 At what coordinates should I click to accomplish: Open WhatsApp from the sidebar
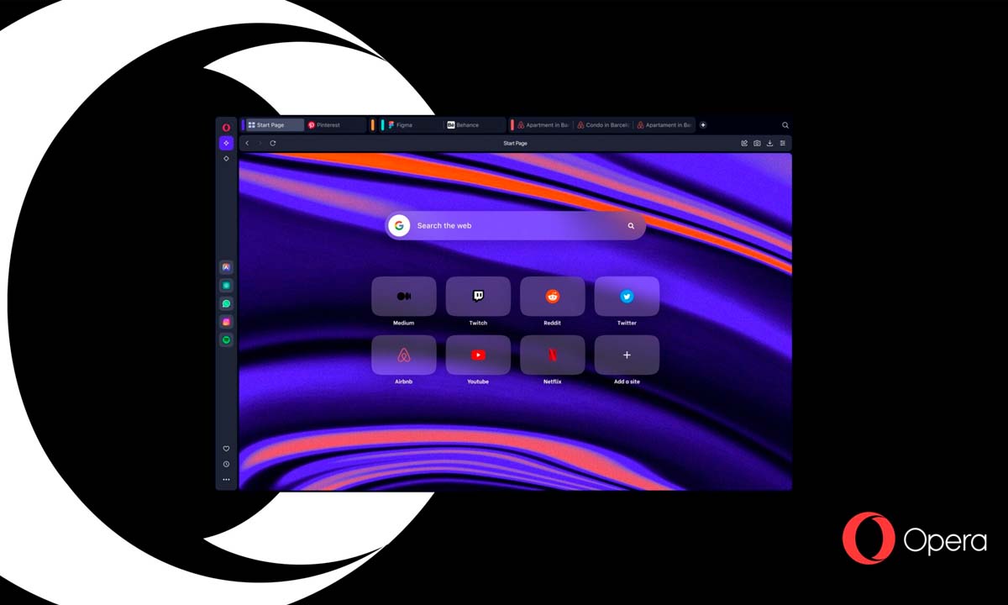coord(225,303)
